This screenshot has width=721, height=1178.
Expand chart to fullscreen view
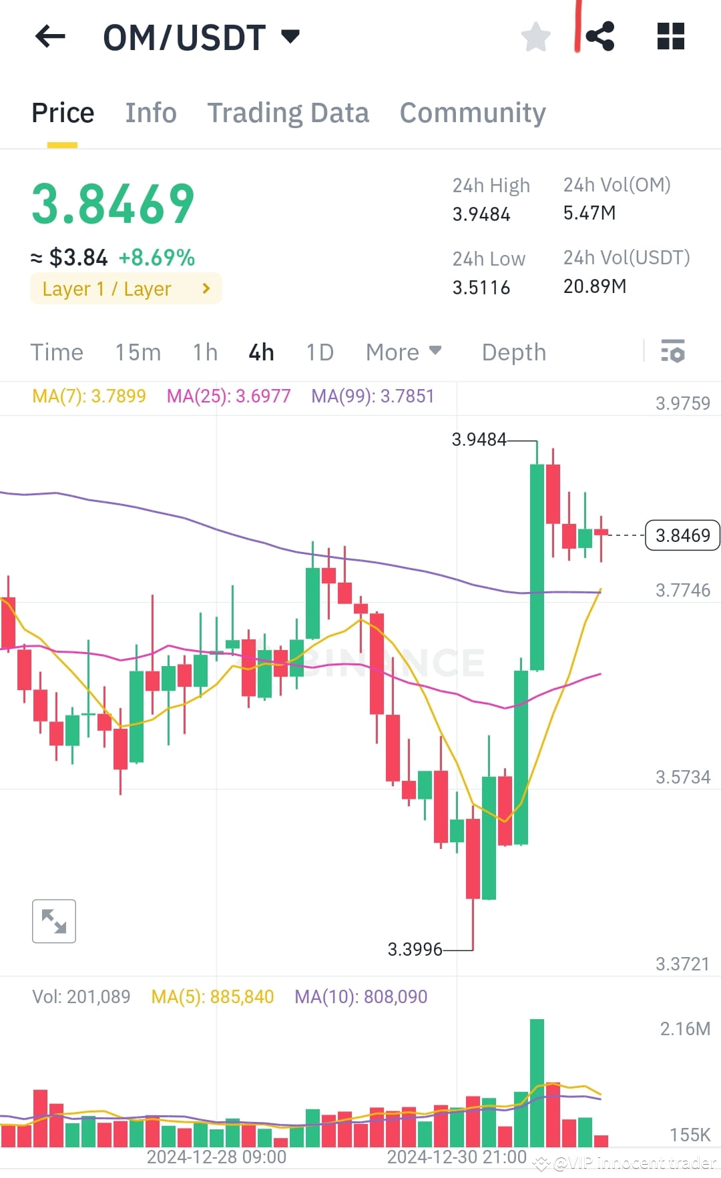pos(53,921)
